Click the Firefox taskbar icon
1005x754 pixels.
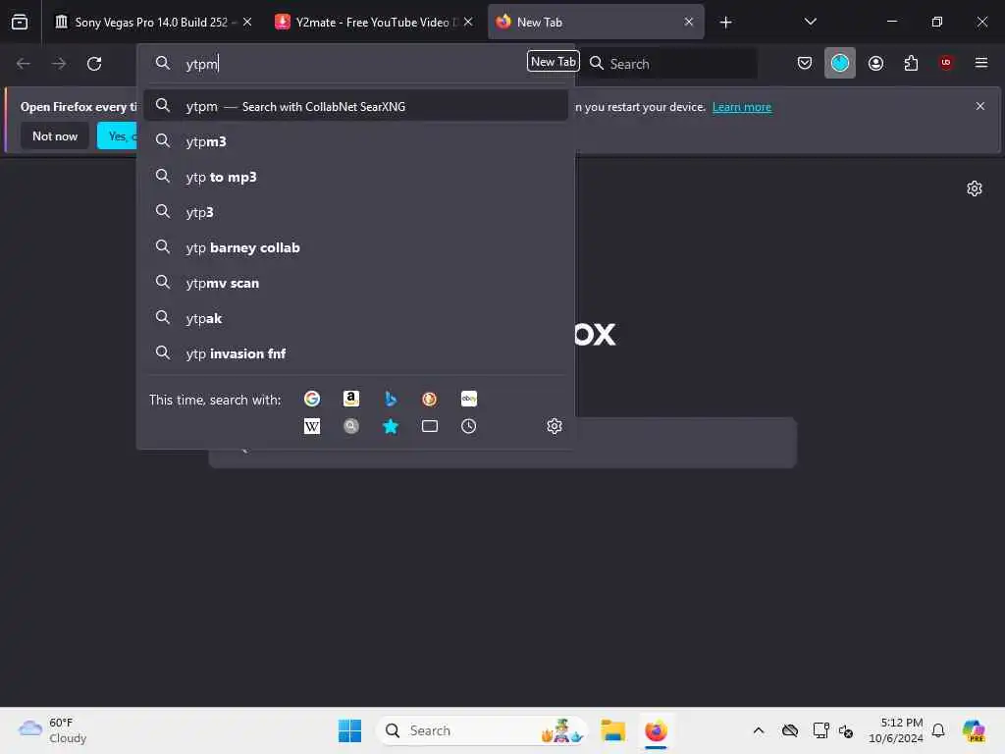tap(656, 730)
